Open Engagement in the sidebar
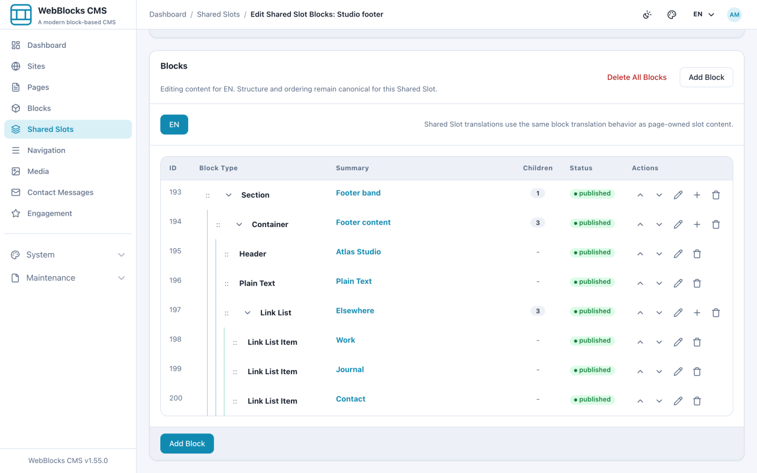 point(68,213)
